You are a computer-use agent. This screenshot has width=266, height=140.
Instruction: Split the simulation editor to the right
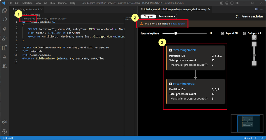click(257, 9)
